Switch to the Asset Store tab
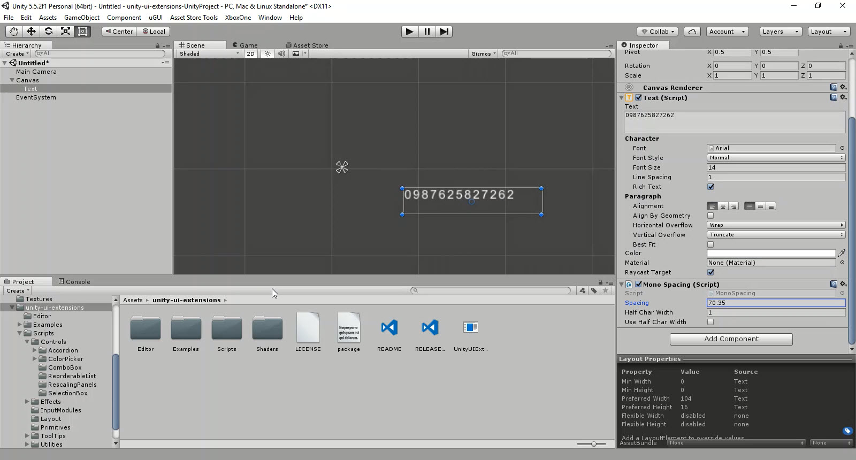Viewport: 856px width, 460px height. pyautogui.click(x=307, y=45)
